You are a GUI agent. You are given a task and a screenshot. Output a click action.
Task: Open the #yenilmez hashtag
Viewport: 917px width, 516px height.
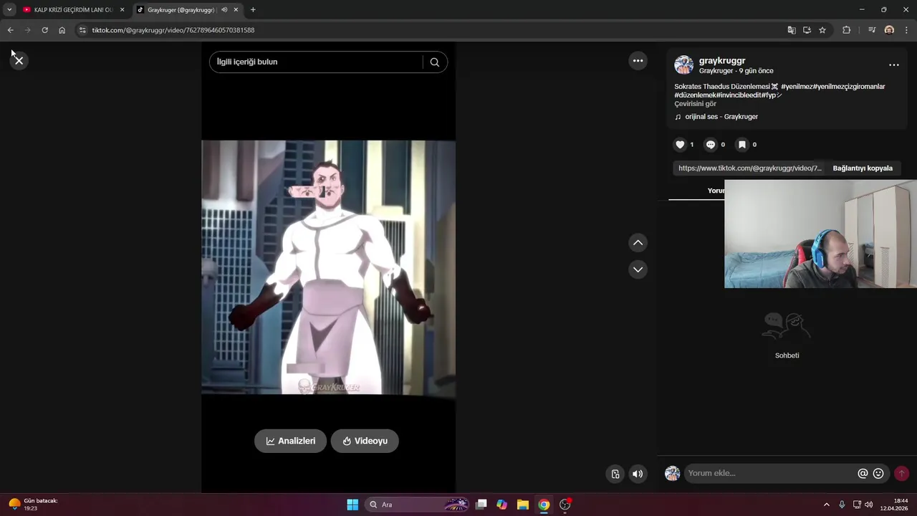click(797, 87)
